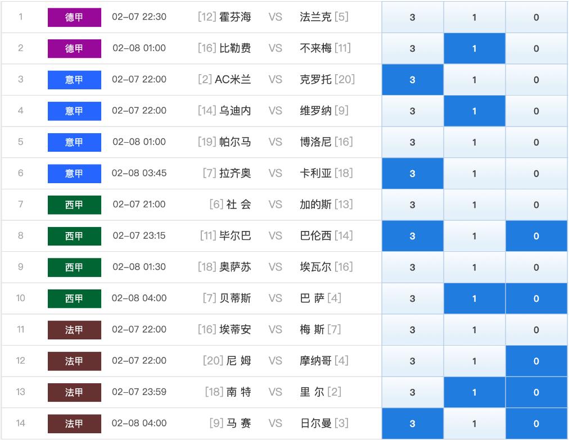Viewport: 569px width, 440px height.
Task: Click the 西甲 tag for 社会 match
Action: (x=74, y=205)
